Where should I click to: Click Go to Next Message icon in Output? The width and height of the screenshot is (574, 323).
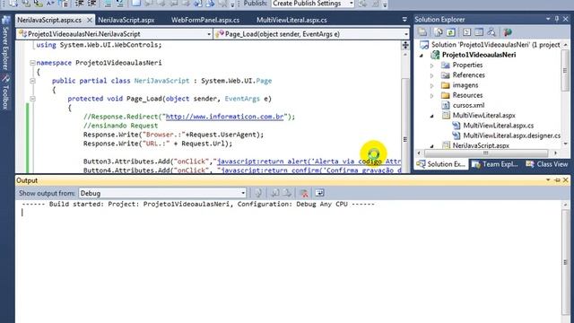(287, 193)
